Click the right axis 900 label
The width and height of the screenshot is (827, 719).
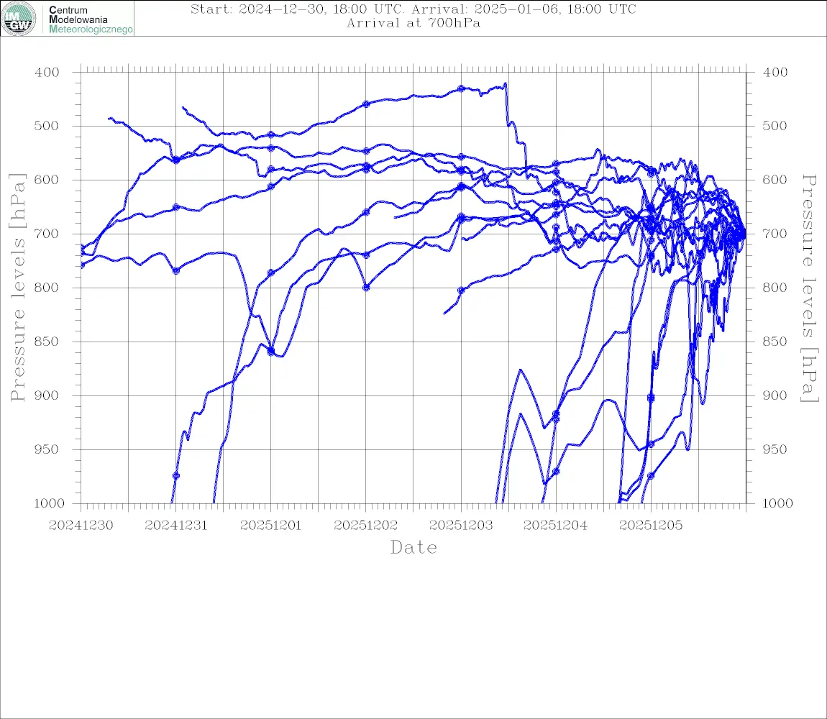(x=775, y=395)
